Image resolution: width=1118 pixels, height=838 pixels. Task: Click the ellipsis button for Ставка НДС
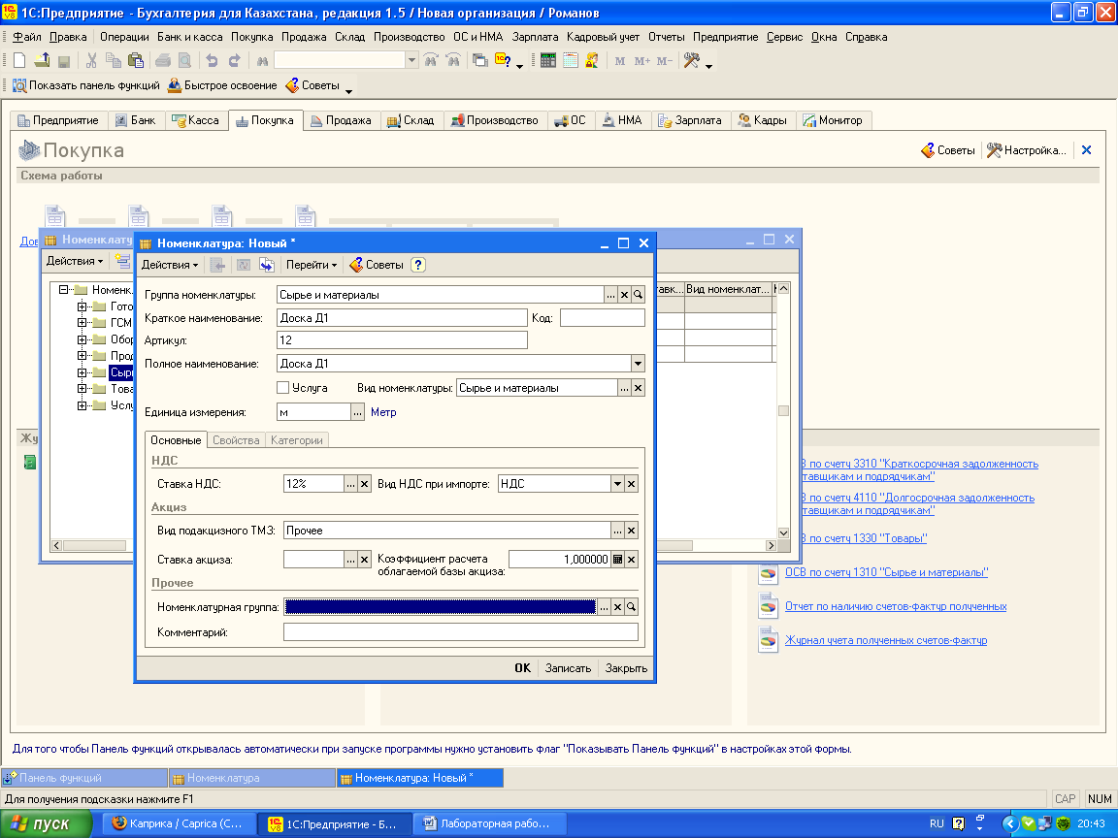pyautogui.click(x=350, y=484)
